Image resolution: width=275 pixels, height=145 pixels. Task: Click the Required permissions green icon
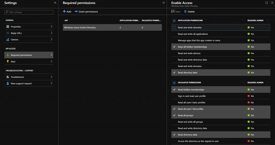(x=8, y=55)
